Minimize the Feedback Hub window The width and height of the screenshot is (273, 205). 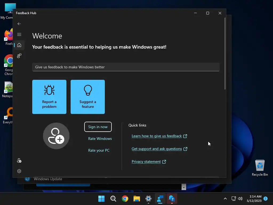point(195,13)
